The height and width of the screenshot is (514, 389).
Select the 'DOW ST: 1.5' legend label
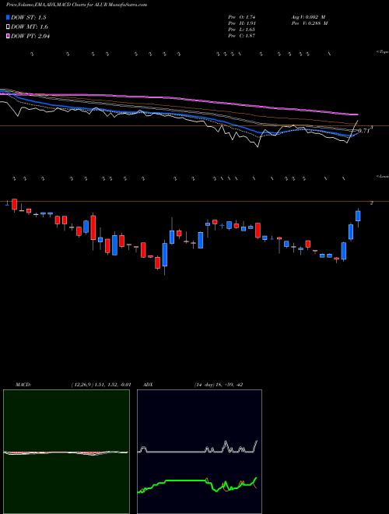(x=30, y=17)
